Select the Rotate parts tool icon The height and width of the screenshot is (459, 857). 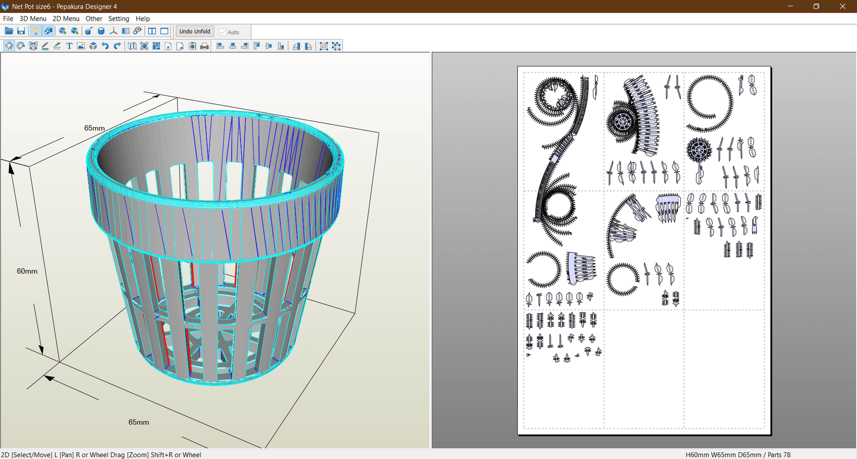[x=21, y=46]
